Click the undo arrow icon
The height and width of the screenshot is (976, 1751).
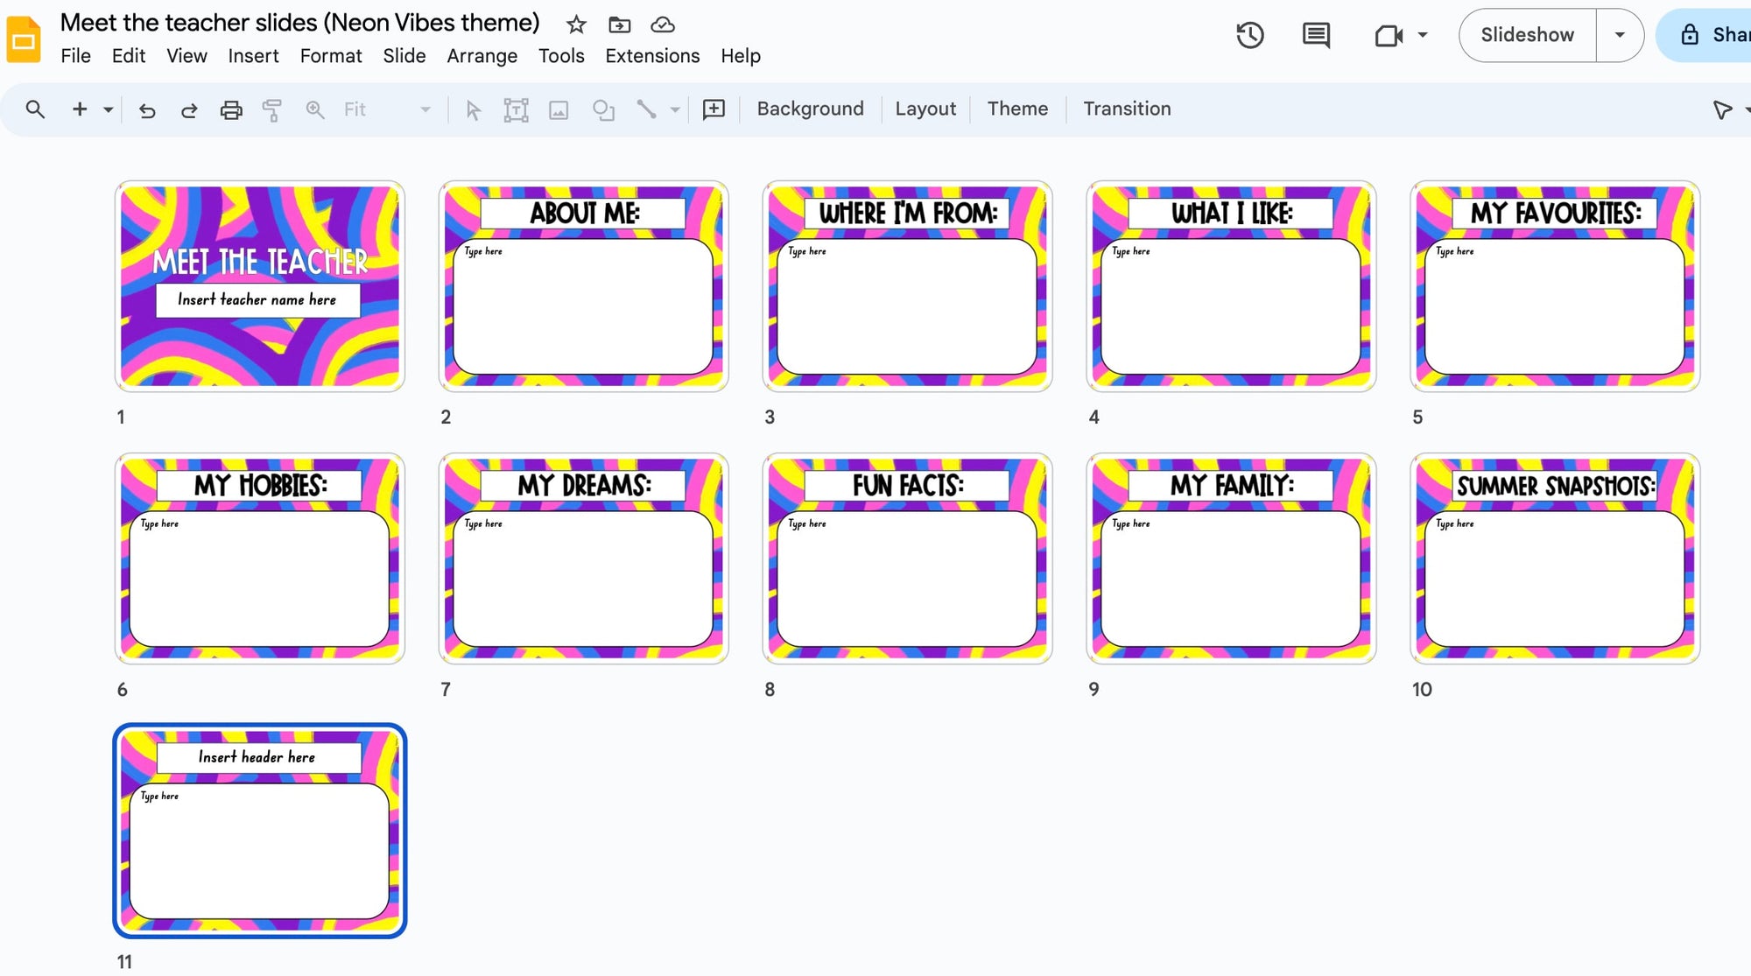pos(143,110)
